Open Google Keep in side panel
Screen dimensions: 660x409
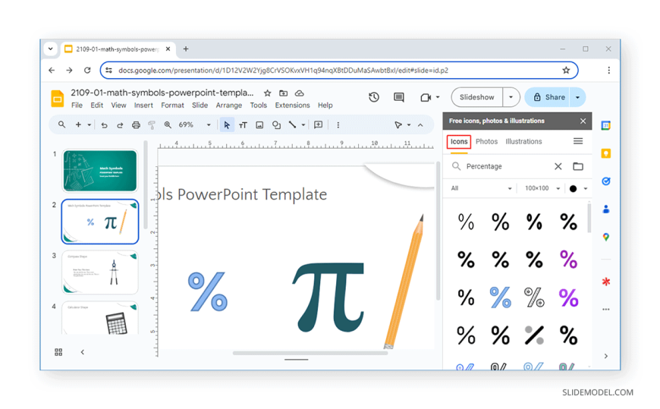pos(605,153)
